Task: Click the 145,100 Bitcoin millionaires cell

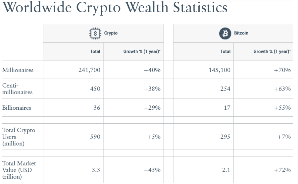Action: [x=220, y=70]
